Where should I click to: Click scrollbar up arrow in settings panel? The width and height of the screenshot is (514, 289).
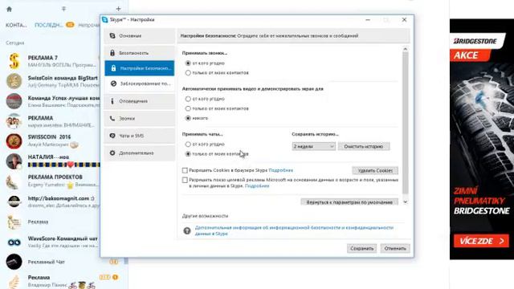pos(405,49)
